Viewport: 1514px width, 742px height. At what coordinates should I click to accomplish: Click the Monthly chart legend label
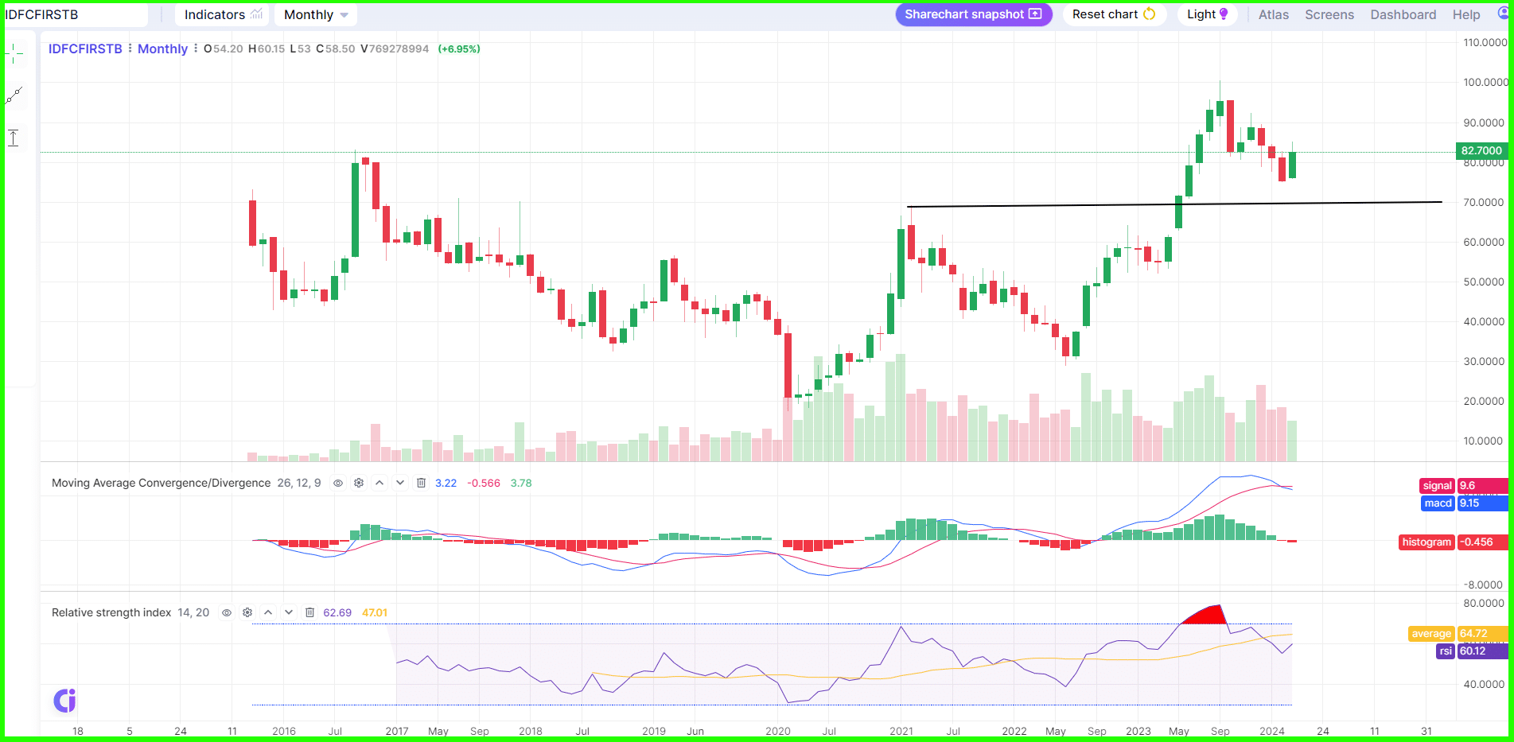[162, 49]
